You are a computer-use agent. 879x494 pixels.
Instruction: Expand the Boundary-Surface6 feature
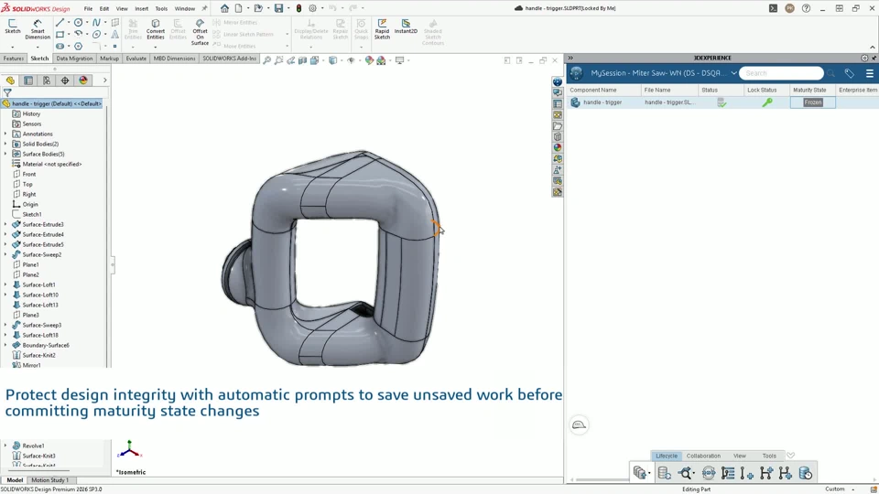pyautogui.click(x=5, y=346)
